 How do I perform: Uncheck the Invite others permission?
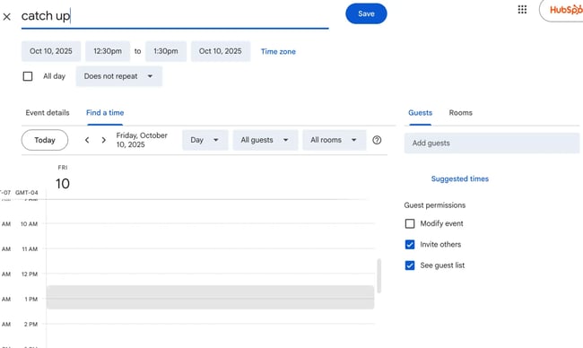pyautogui.click(x=410, y=244)
